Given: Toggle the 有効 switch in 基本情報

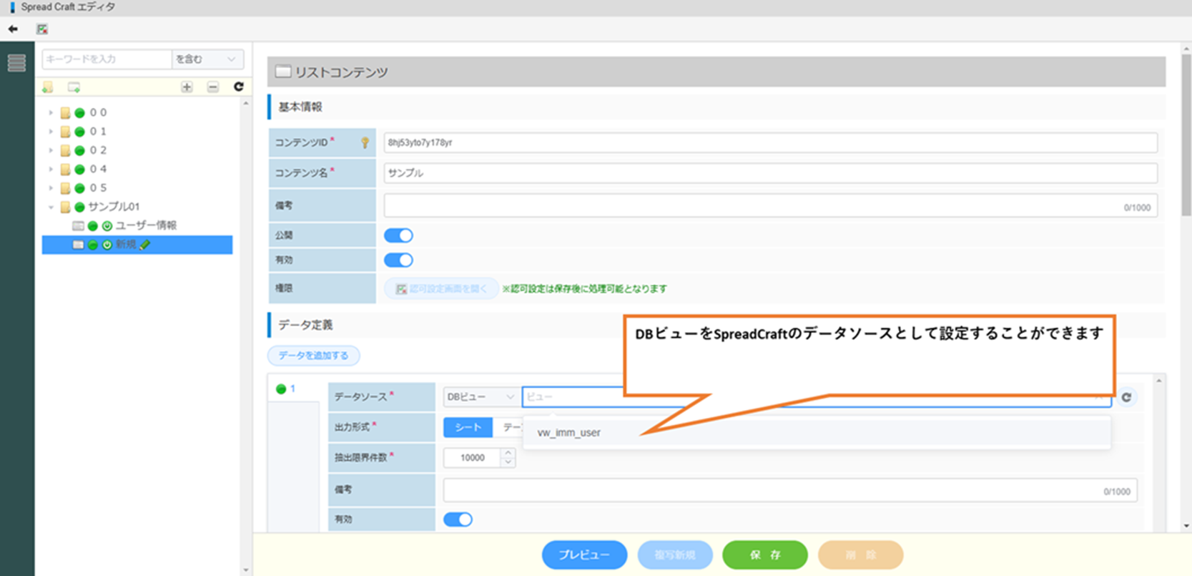Looking at the screenshot, I should pos(398,260).
